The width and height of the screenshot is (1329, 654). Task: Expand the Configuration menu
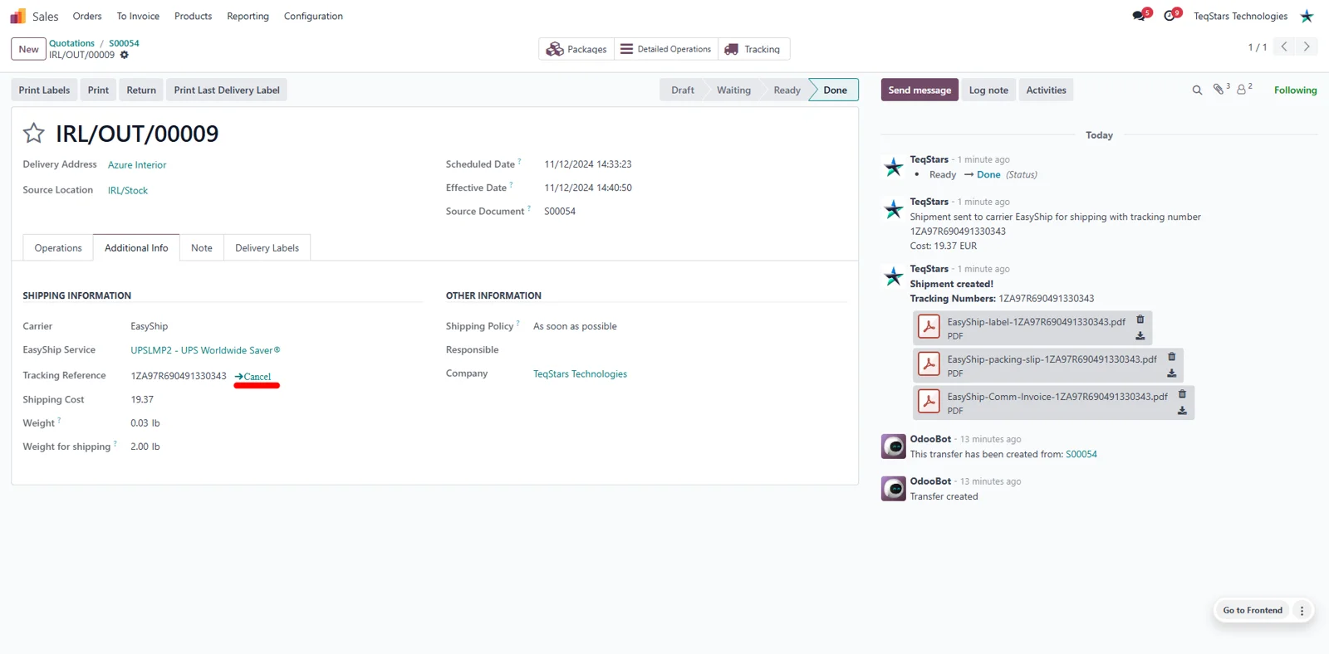click(313, 16)
